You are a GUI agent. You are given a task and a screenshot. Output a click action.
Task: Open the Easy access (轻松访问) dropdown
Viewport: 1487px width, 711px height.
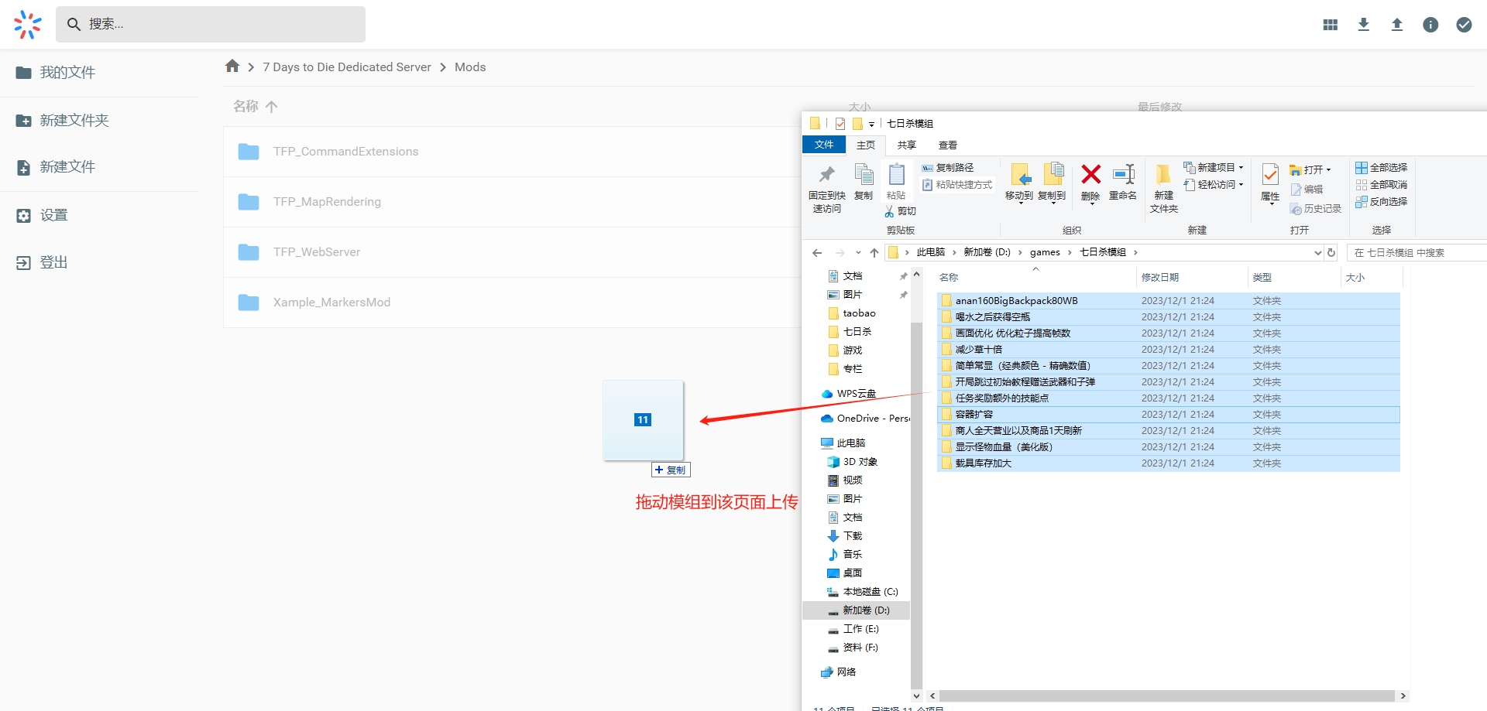click(1214, 184)
